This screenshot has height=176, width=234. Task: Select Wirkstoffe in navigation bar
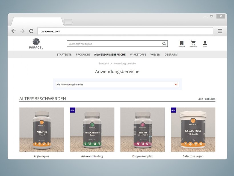(138, 54)
